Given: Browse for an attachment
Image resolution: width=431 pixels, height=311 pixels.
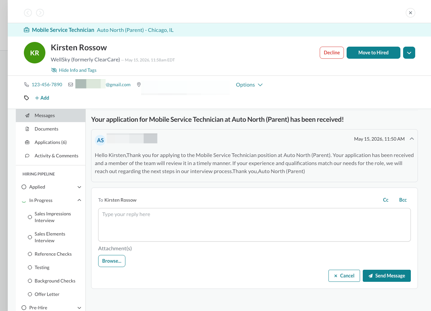Looking at the screenshot, I should 112,261.
